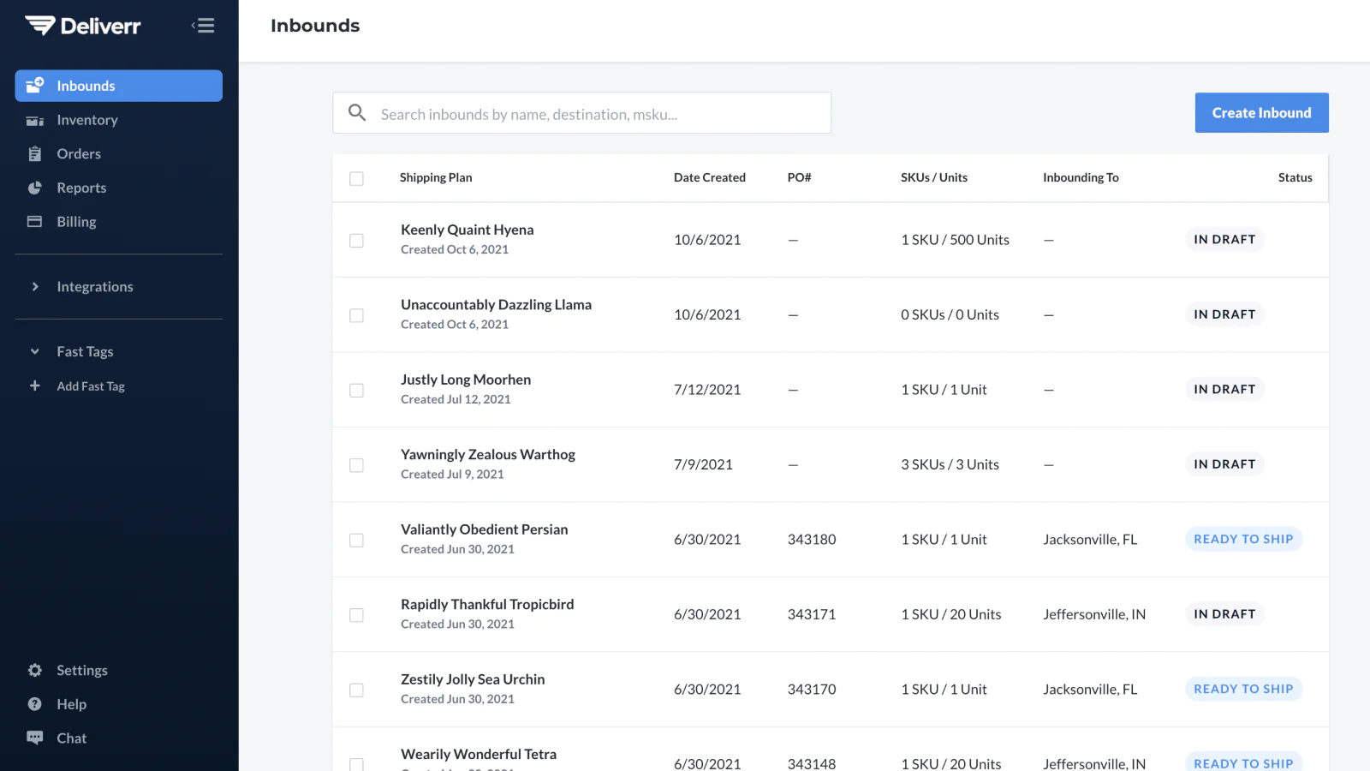Viewport: 1370px width, 771px height.
Task: Click the Help question mark icon
Action: (35, 704)
